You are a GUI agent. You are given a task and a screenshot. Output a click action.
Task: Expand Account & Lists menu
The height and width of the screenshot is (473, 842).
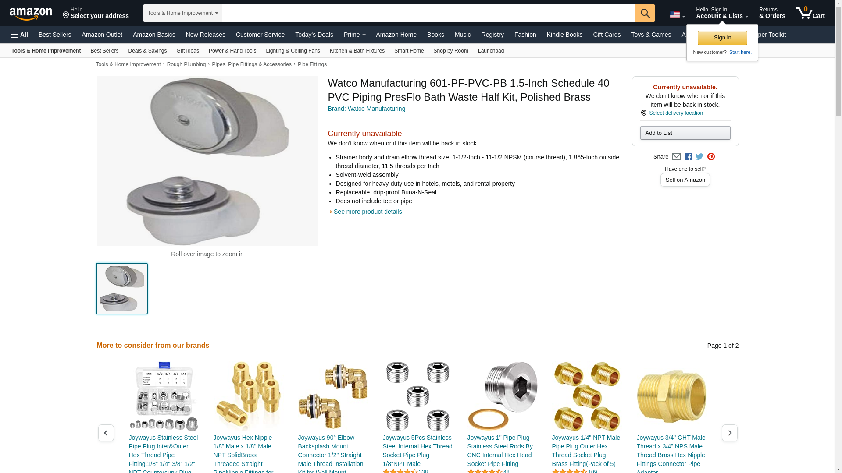722,13
